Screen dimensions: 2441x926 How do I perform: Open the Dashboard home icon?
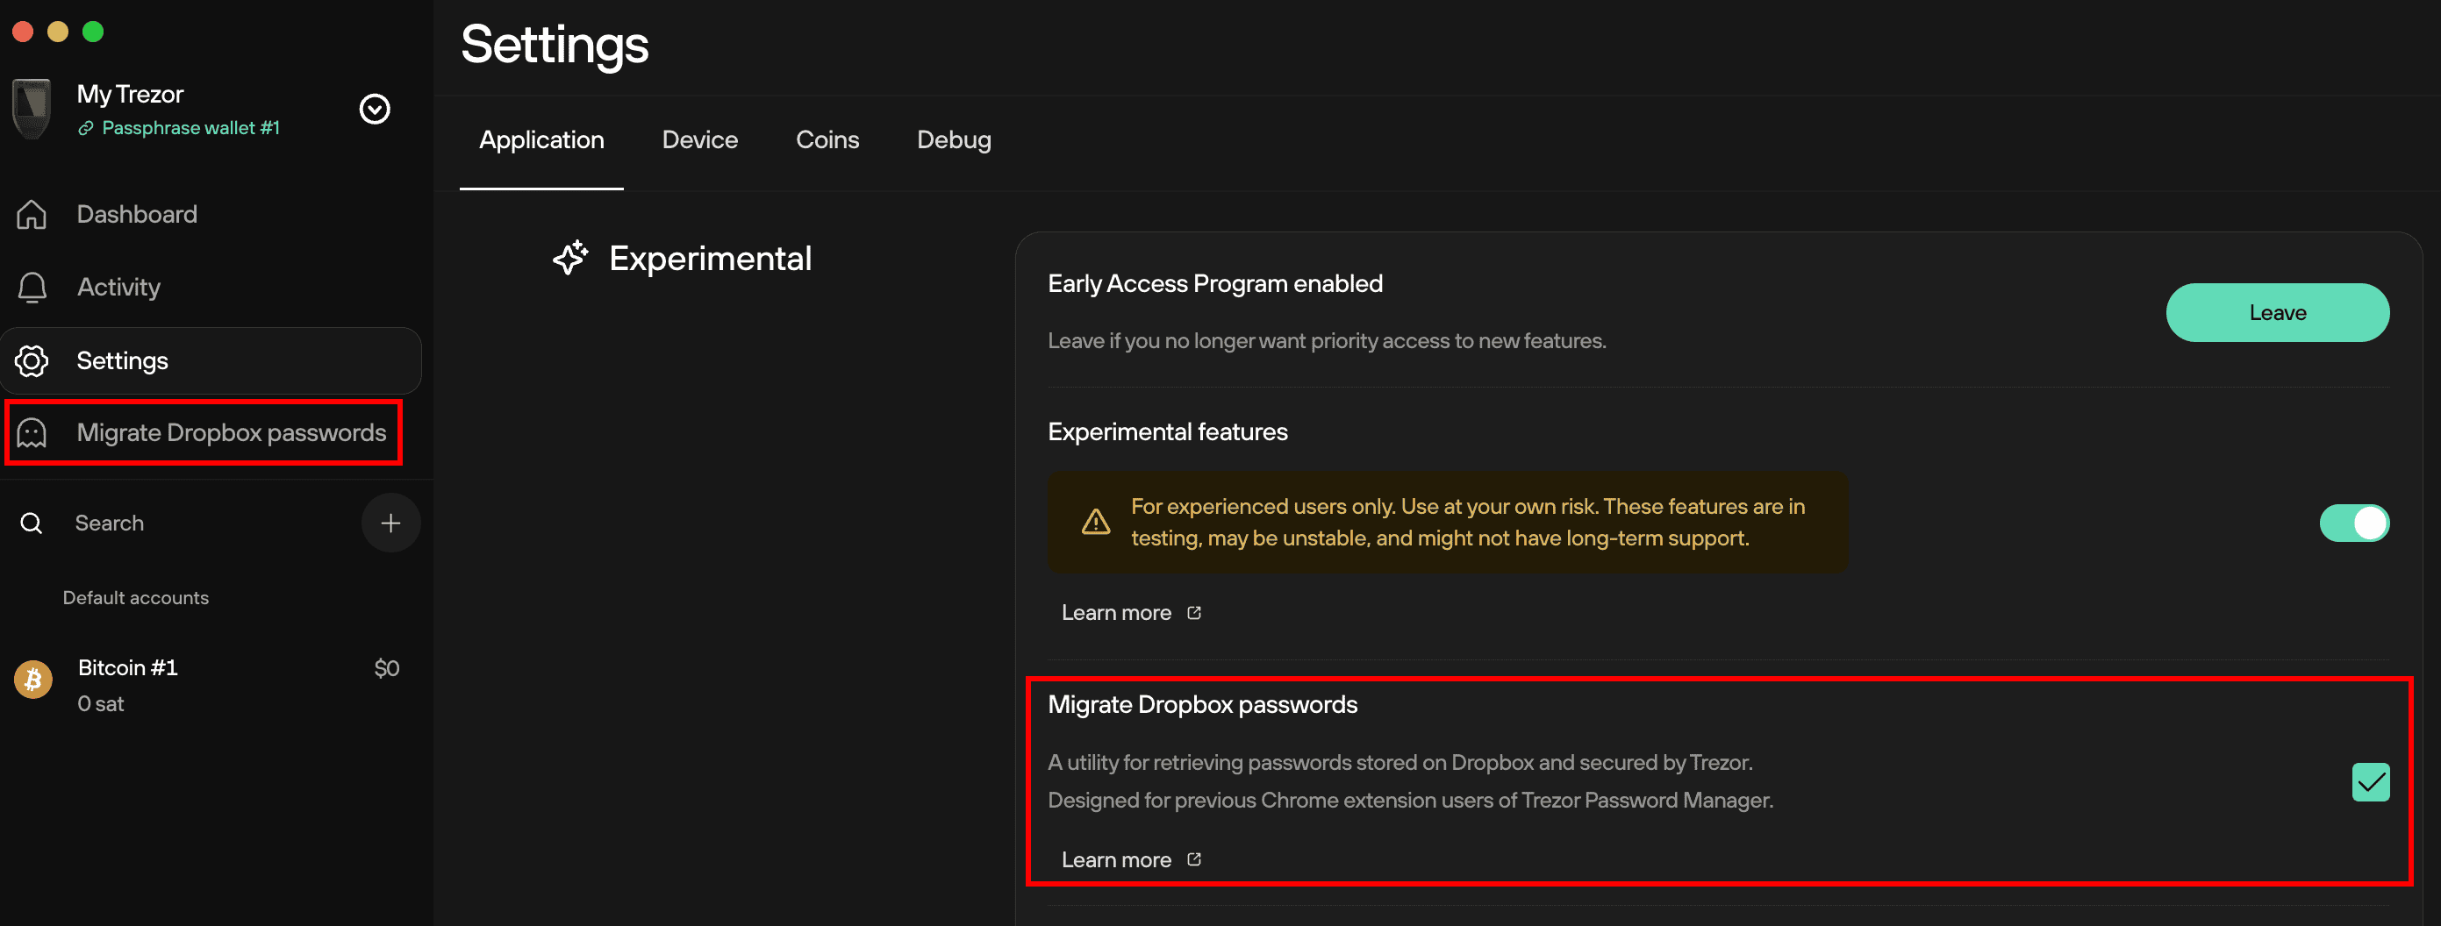pos(32,214)
